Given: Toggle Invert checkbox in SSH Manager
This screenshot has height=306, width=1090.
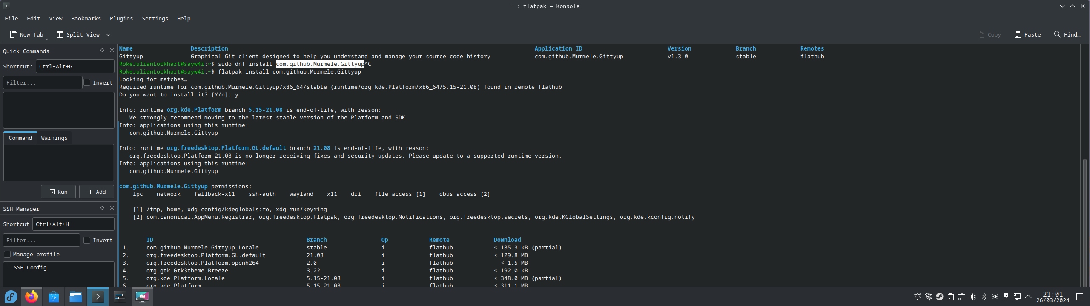Looking at the screenshot, I should pyautogui.click(x=87, y=240).
